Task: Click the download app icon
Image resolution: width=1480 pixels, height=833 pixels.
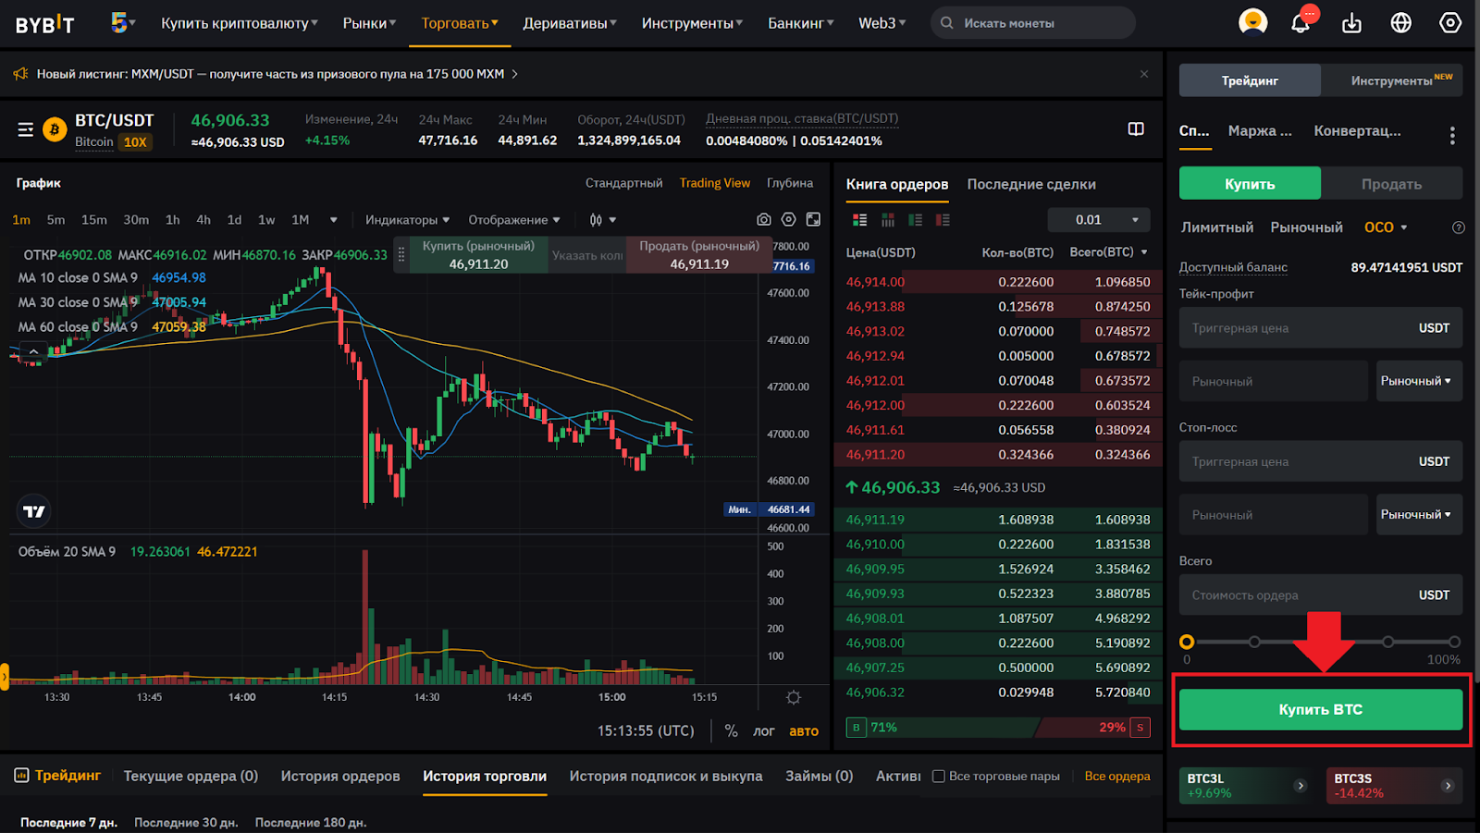Action: 1351,22
